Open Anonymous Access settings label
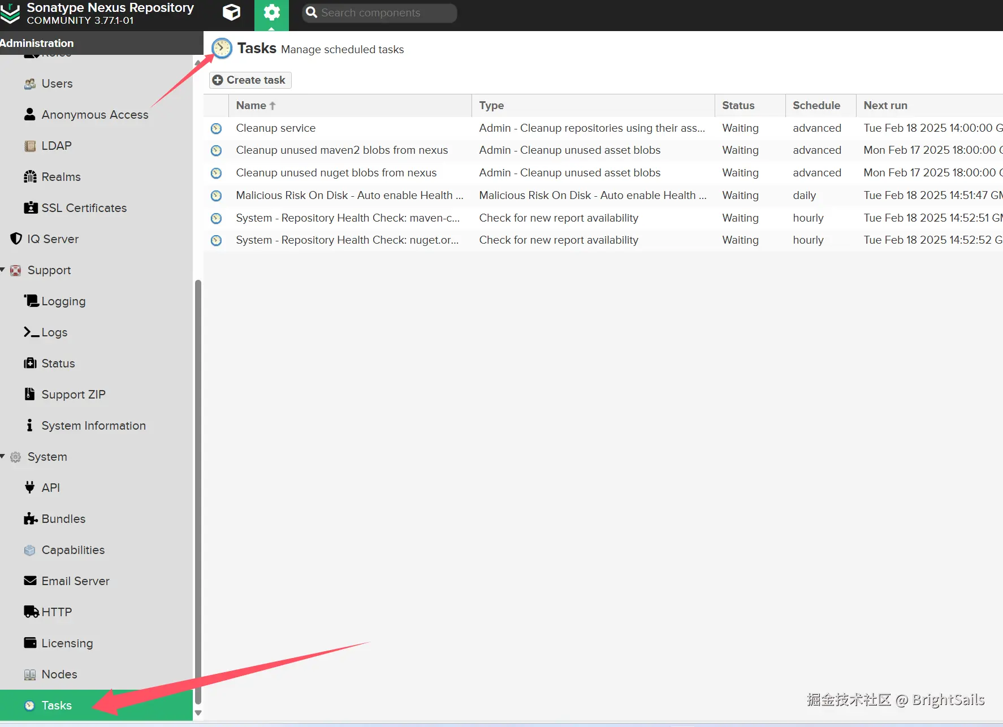Image resolution: width=1003 pixels, height=727 pixels. [95, 115]
